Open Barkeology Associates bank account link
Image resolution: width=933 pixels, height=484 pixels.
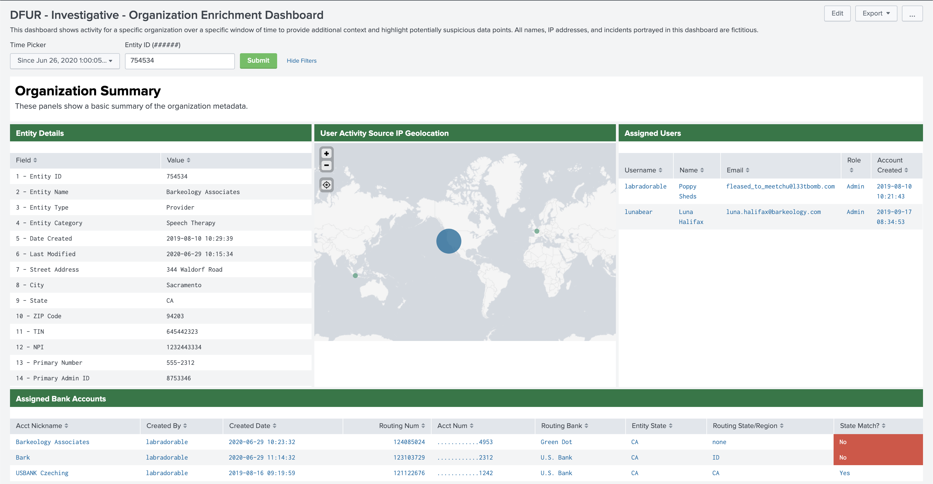tap(52, 442)
